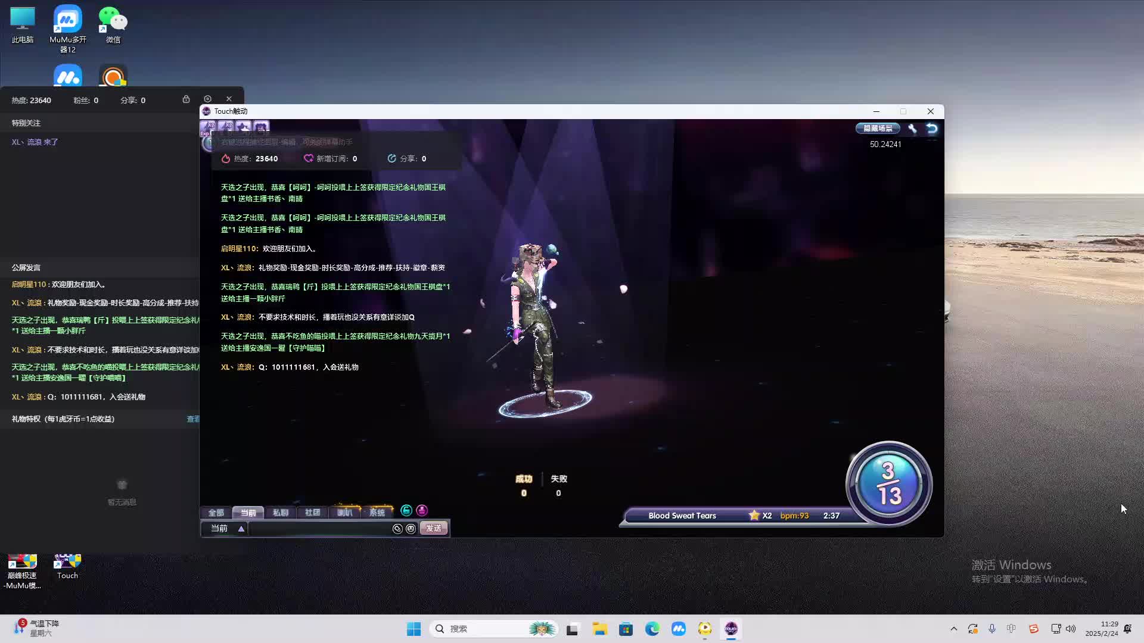Toggle the lock on the live assistant panel
The width and height of the screenshot is (1144, 643).
186,99
